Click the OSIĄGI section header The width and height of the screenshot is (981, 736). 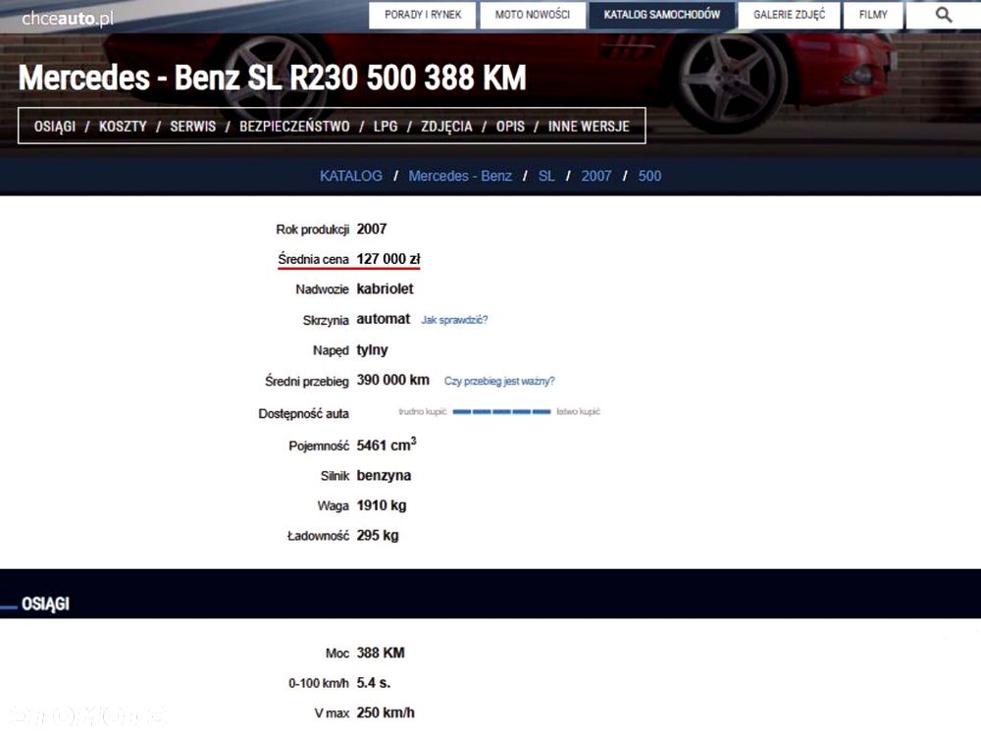click(45, 604)
